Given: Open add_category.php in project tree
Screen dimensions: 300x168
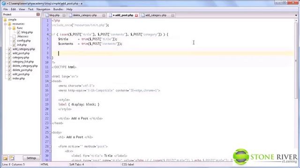Looking at the screenshot, I should pyautogui.click(x=24, y=49).
